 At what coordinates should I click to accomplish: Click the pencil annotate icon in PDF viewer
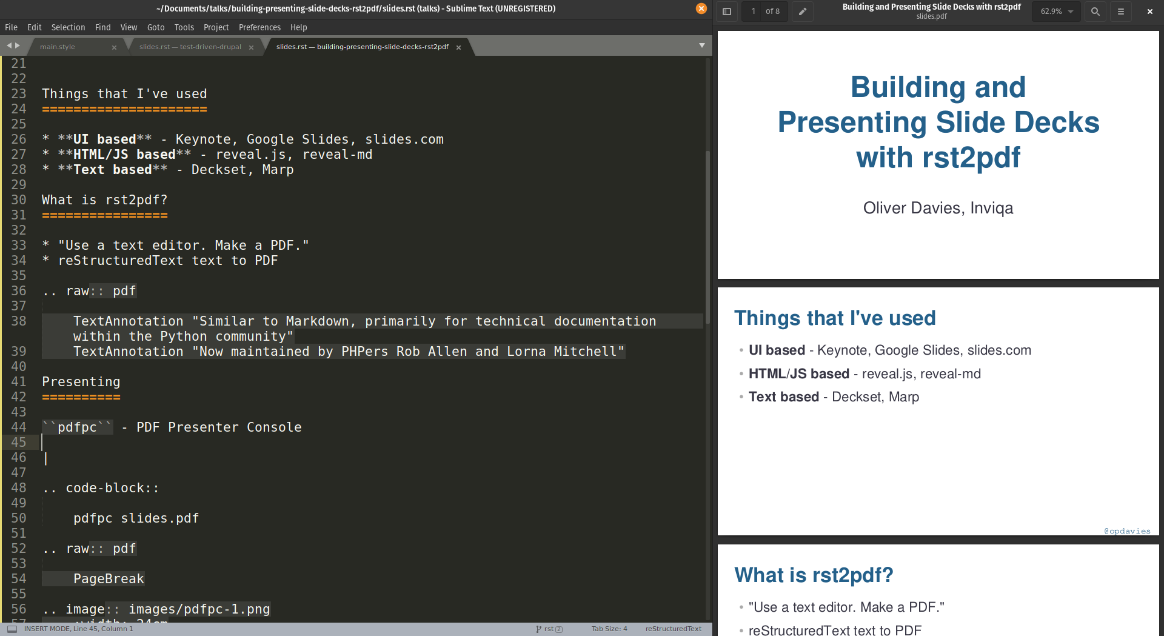coord(802,12)
